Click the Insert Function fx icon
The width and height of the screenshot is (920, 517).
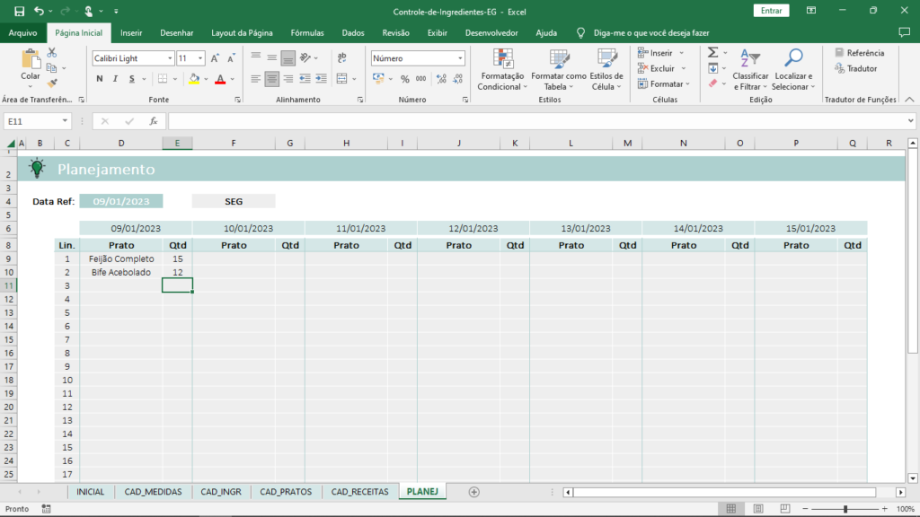point(154,121)
